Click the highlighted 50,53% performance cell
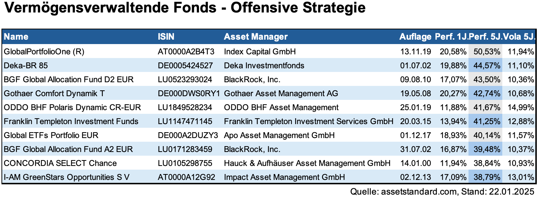Viewport: 539px width, 199px height. (485, 52)
